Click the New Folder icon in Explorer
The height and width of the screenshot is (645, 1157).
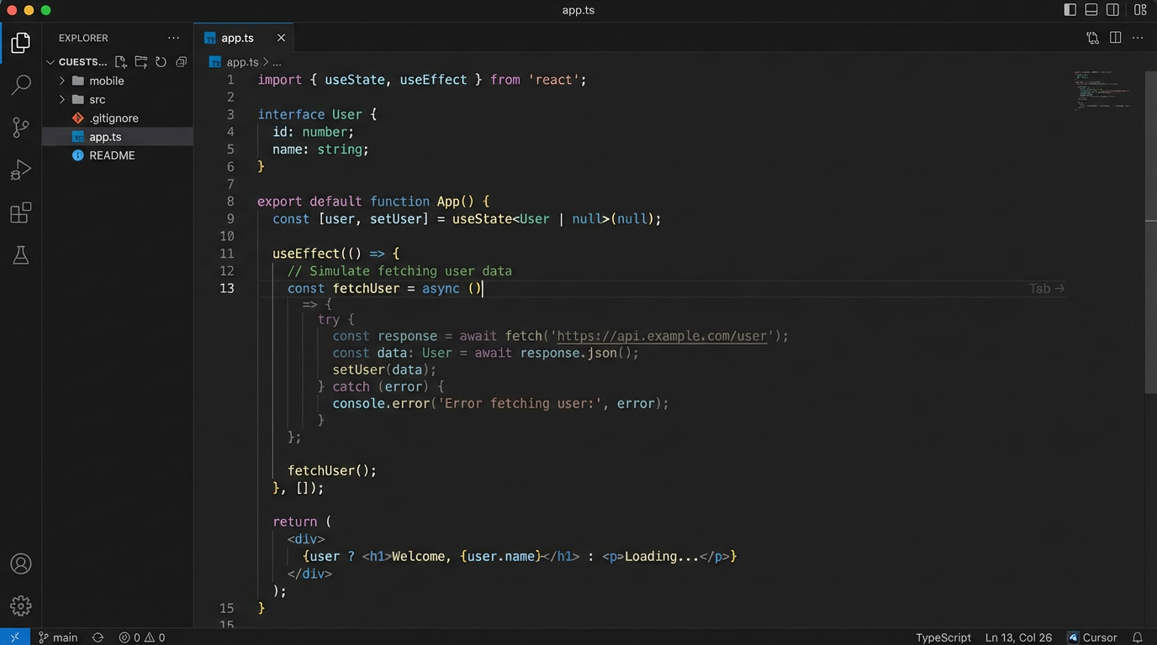tap(141, 62)
